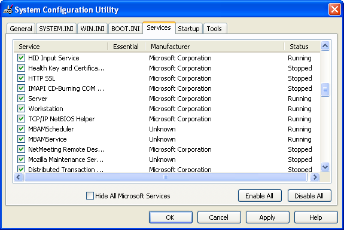Viewport: 344px width, 230px height.
Task: Disable the MBAMScheduler service checkbox
Action: coord(22,129)
